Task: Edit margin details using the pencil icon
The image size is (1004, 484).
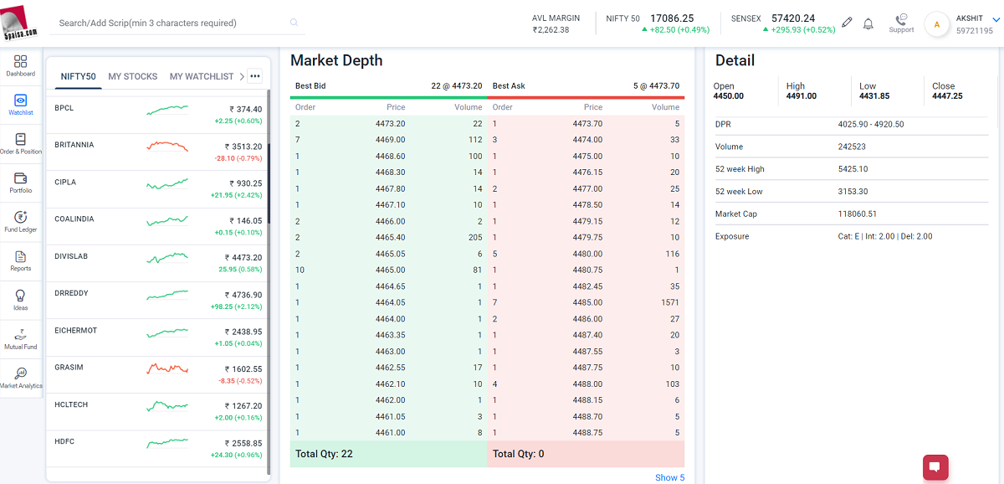Action: 845,23
